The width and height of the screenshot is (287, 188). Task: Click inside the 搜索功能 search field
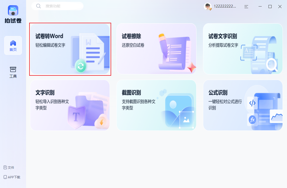pos(60,6)
